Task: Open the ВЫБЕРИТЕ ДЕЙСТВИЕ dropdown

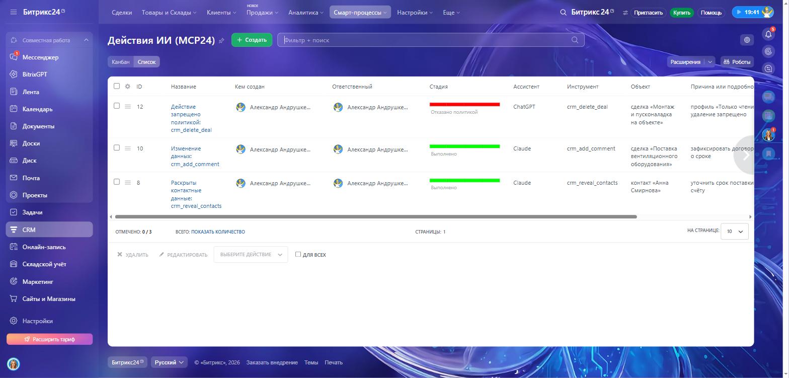Action: pyautogui.click(x=251, y=255)
